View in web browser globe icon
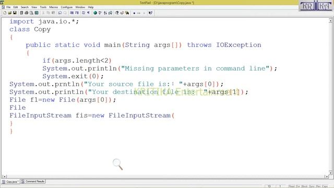The height and width of the screenshot is (188, 334). point(95,13)
